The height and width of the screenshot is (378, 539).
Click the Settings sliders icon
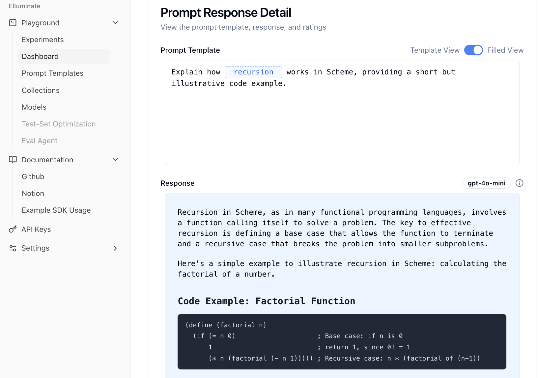13,248
